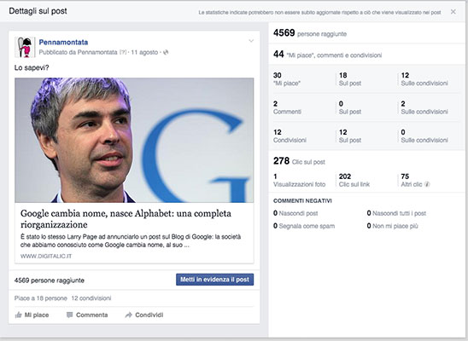The height and width of the screenshot is (341, 468).
Task: Click the article description about Larry Page
Action: click(x=131, y=240)
